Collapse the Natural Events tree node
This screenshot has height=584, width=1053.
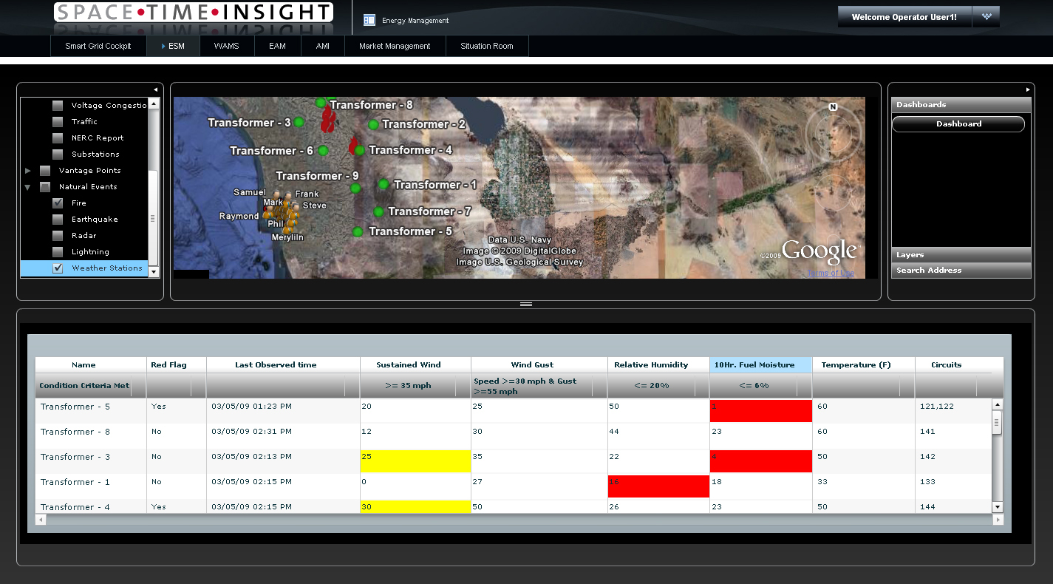click(x=28, y=187)
